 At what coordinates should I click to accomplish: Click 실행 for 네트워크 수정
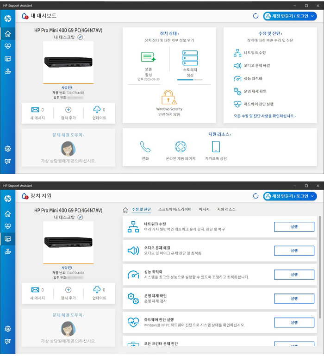tap(294, 226)
